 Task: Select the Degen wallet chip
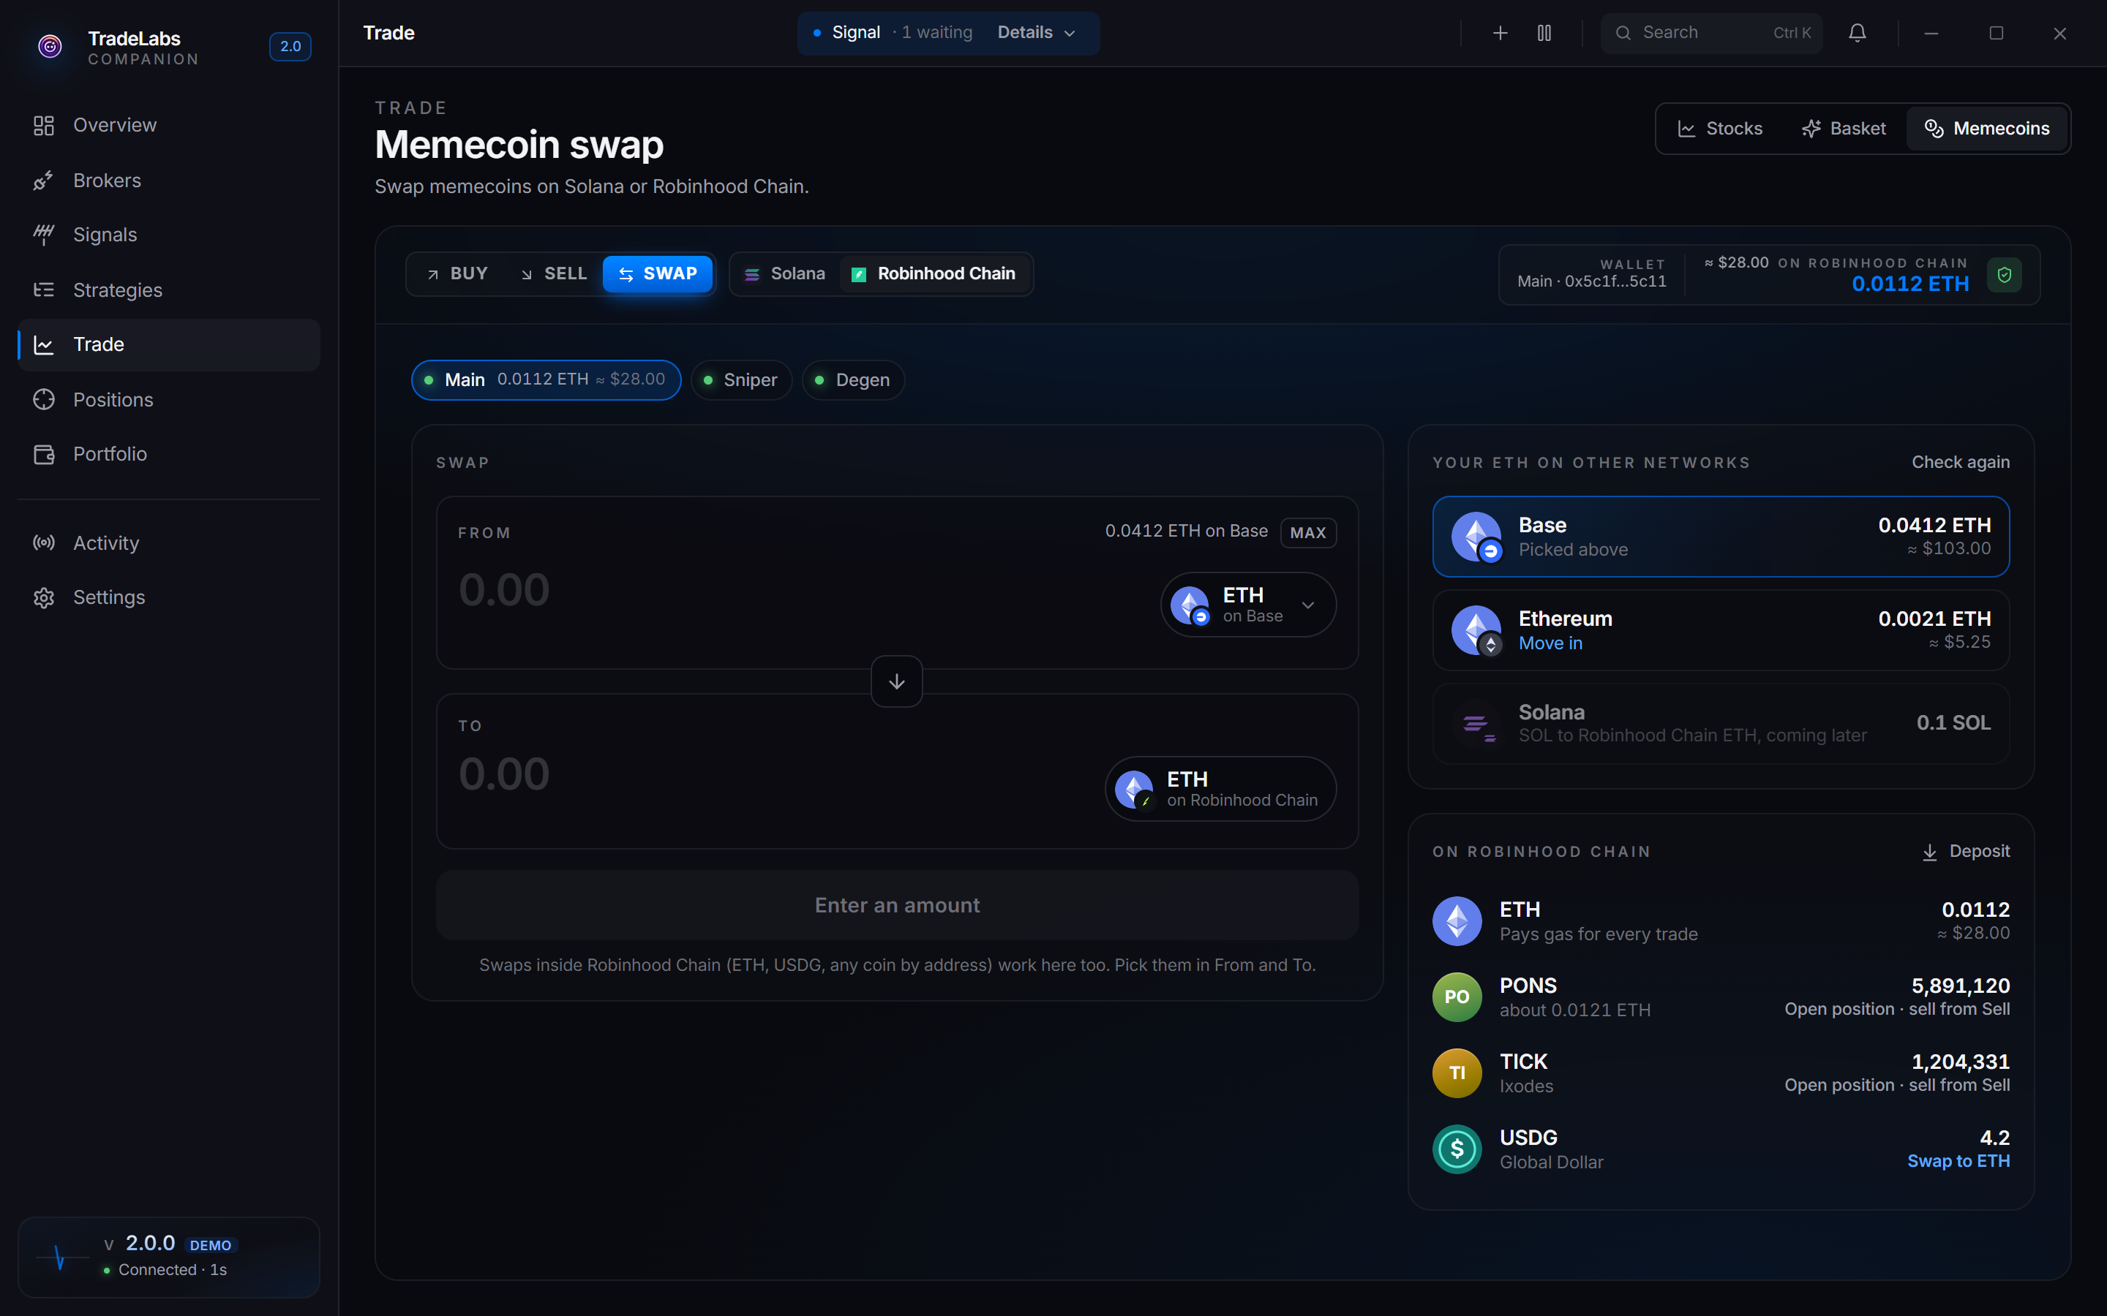(x=853, y=380)
